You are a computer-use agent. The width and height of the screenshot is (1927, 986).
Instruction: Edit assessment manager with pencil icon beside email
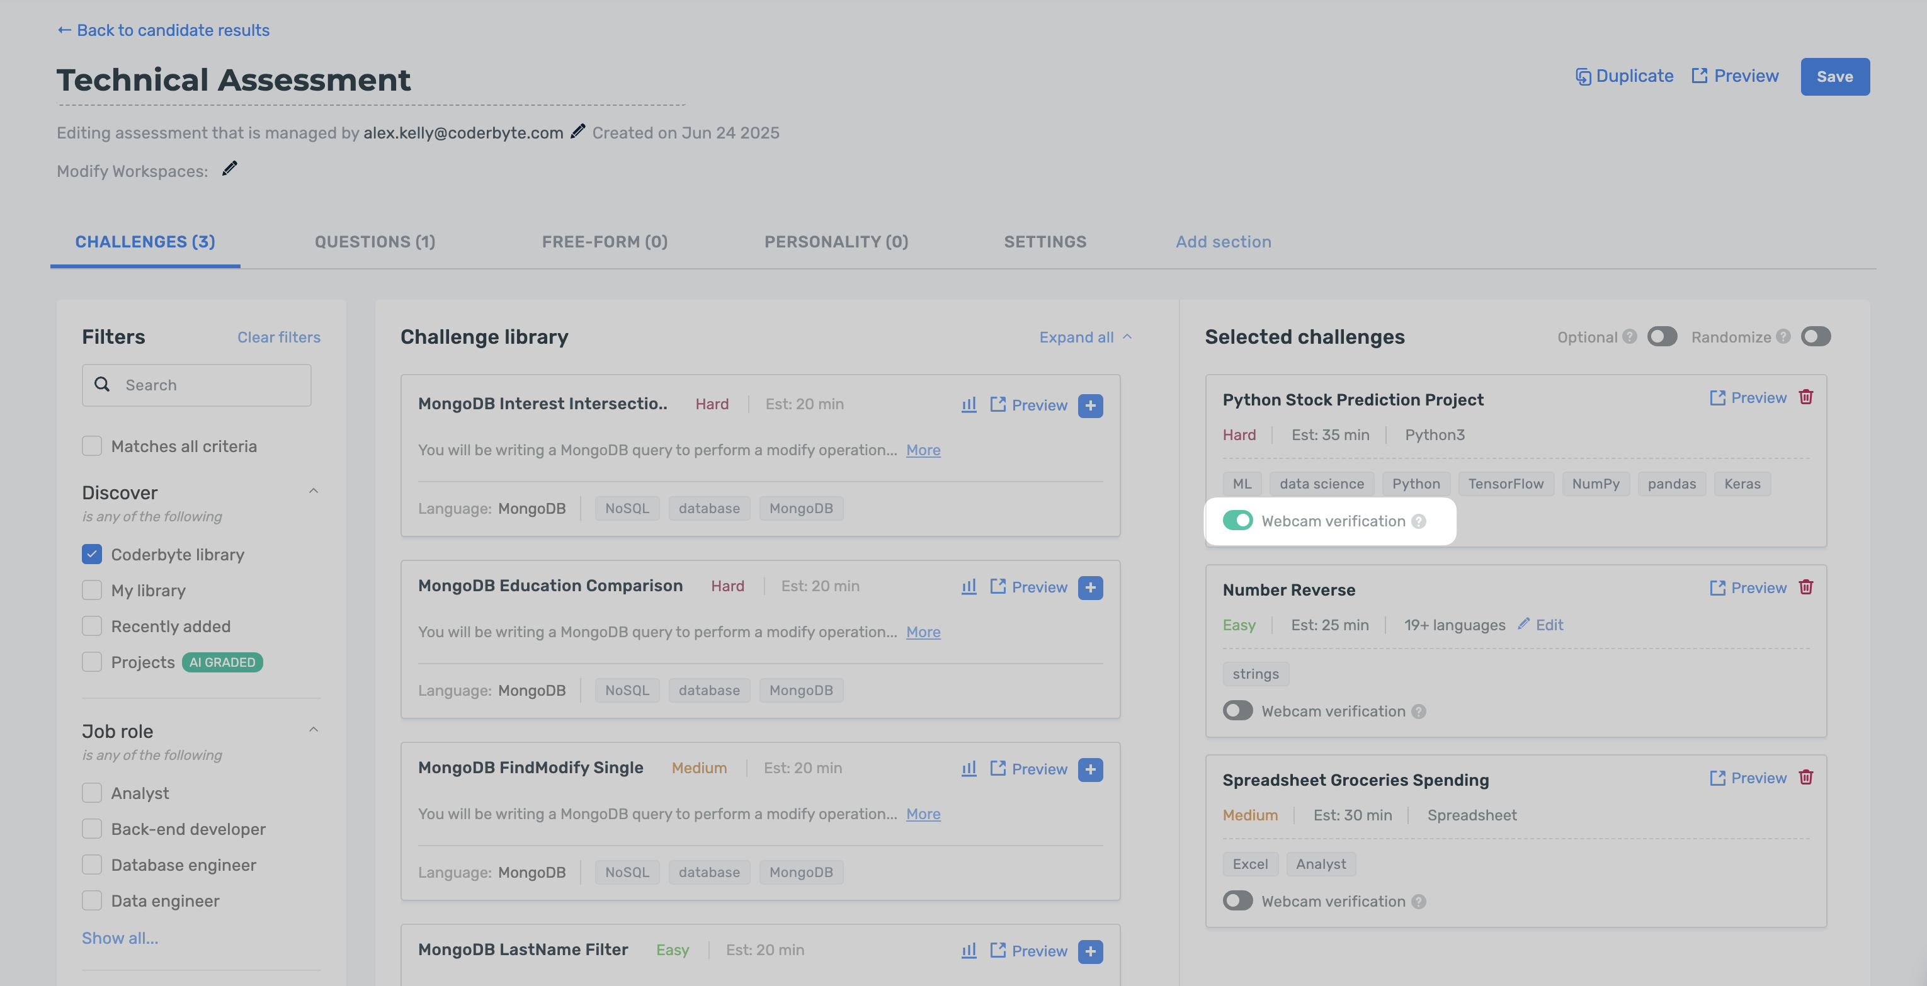(577, 132)
